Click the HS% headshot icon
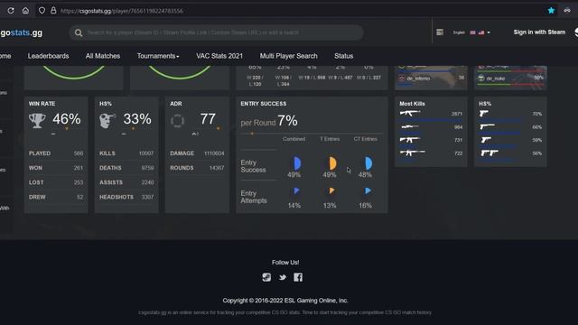Screen dimensions: 578x325 click(x=107, y=120)
